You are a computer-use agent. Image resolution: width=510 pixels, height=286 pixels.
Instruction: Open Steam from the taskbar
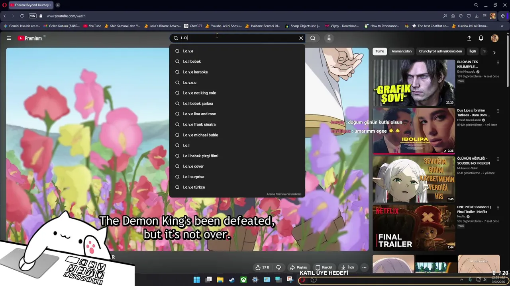pyautogui.click(x=231, y=280)
